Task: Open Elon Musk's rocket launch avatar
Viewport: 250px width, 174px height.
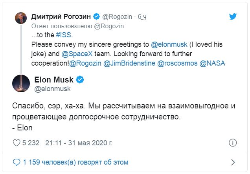Action: click(x=21, y=83)
